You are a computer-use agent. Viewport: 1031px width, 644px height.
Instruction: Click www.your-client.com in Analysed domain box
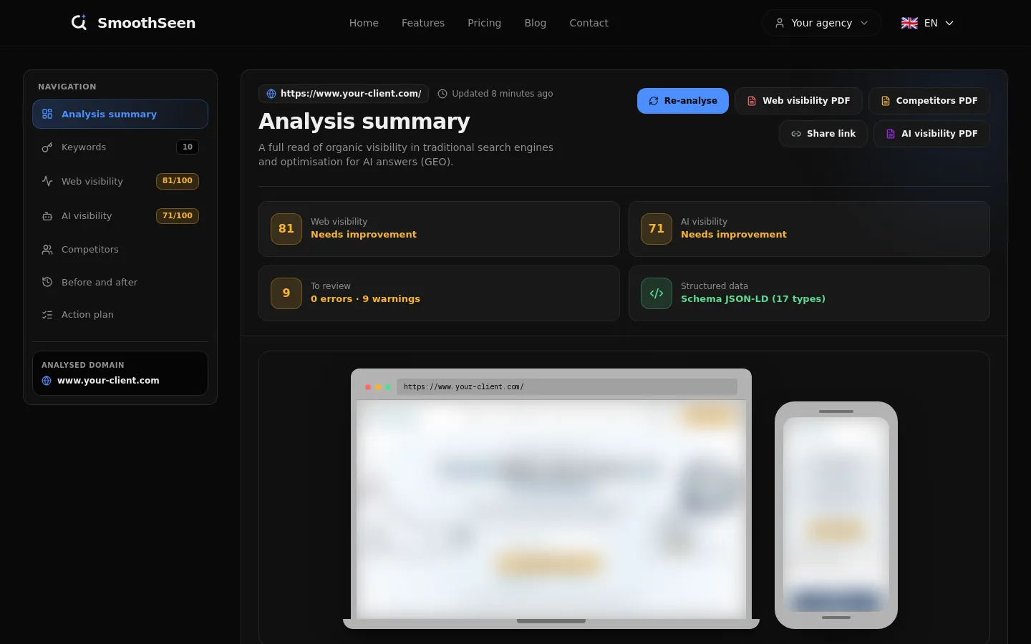tap(108, 381)
